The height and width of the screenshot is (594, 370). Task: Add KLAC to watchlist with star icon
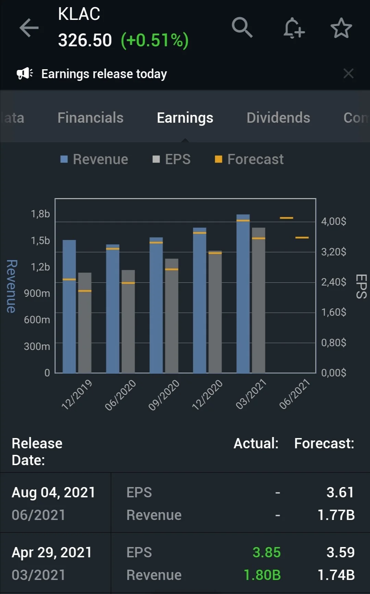(341, 28)
